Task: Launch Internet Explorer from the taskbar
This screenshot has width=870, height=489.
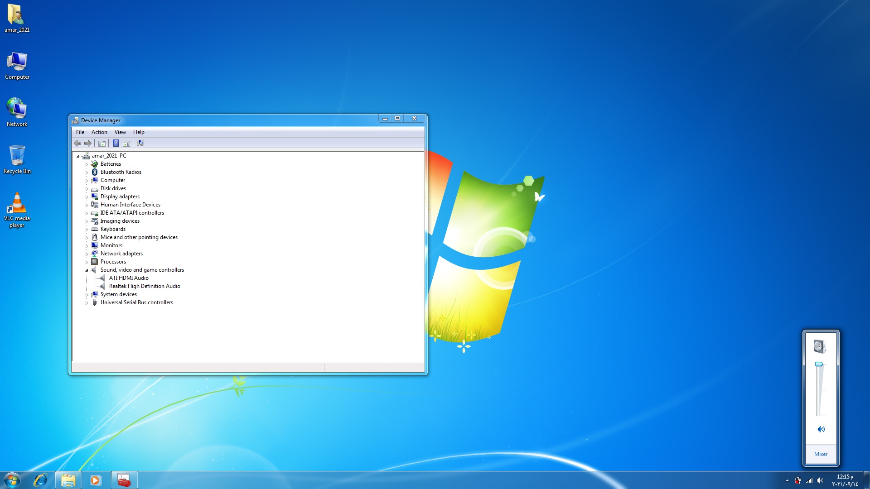Action: pos(41,480)
